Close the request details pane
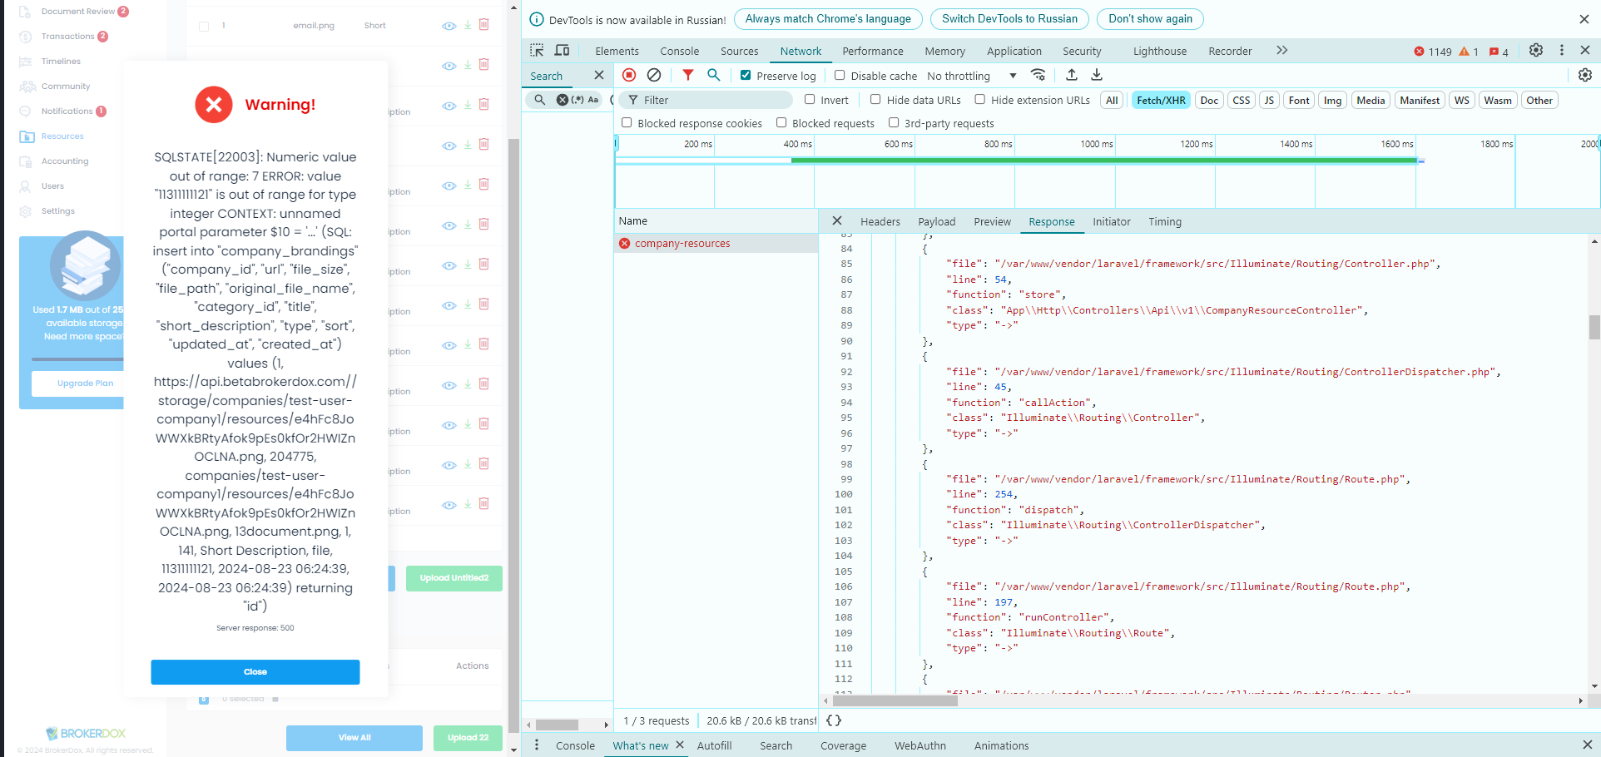Image resolution: width=1601 pixels, height=757 pixels. [837, 221]
